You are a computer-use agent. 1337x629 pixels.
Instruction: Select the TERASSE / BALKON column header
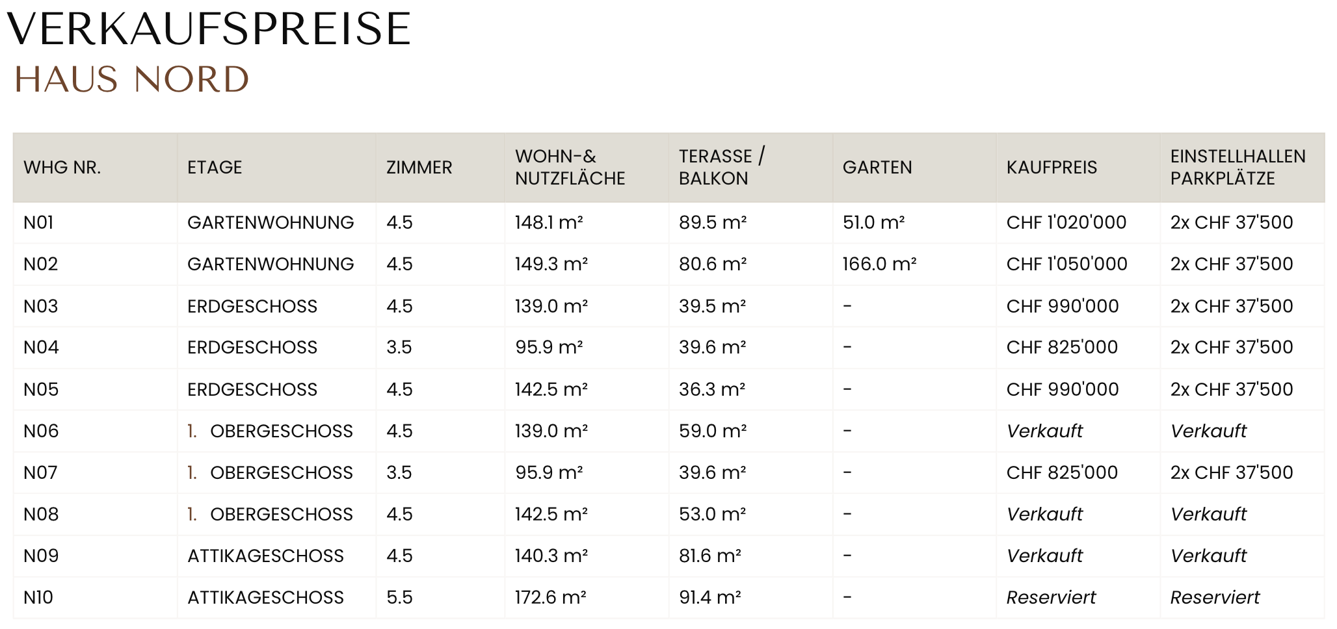722,168
